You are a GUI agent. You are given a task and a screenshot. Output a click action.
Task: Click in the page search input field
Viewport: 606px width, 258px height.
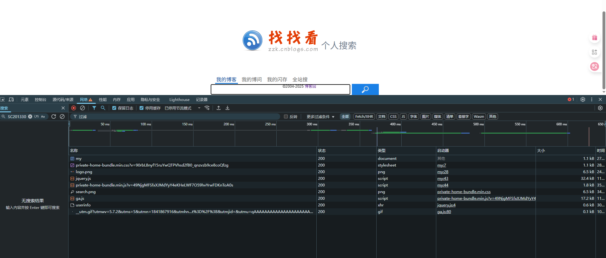[x=280, y=89]
